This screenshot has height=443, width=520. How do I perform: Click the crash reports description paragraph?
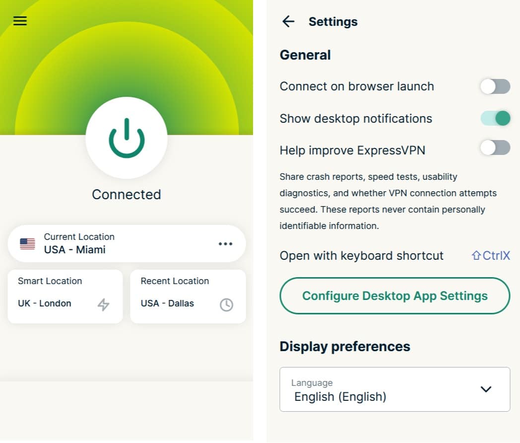pyautogui.click(x=388, y=202)
